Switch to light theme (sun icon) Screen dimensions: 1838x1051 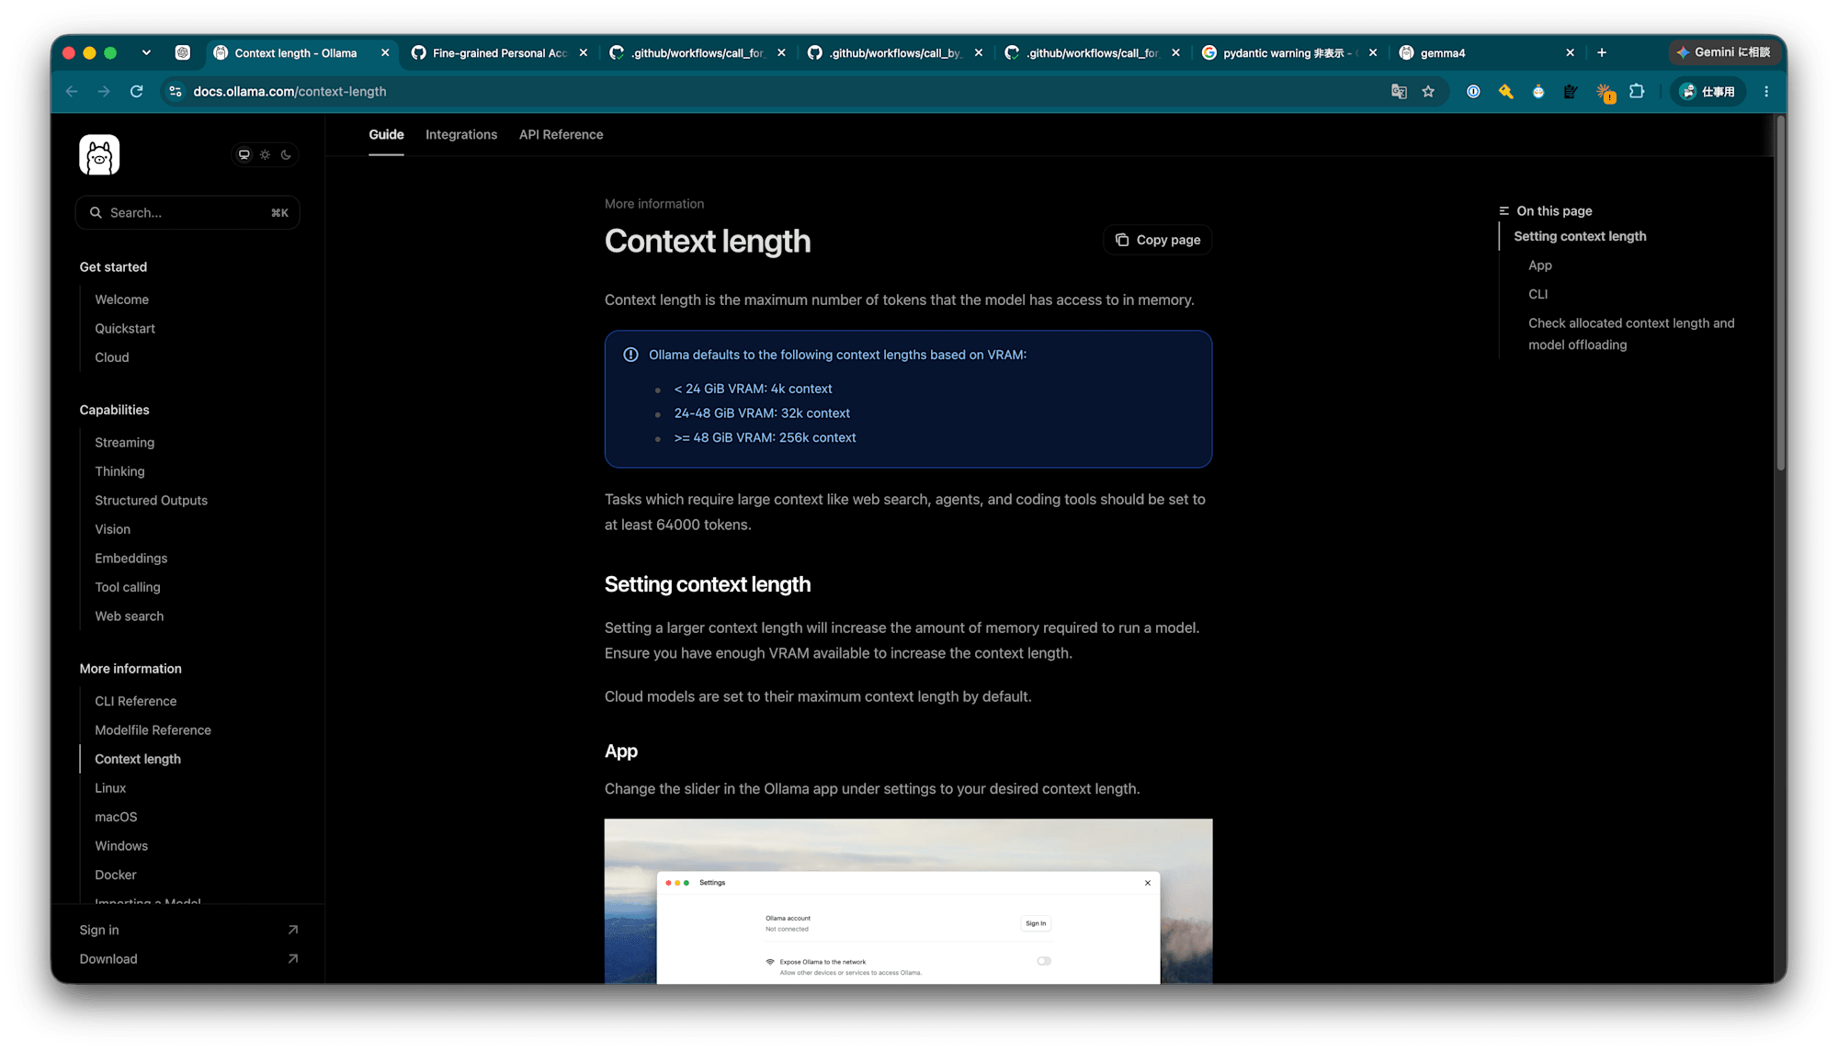click(x=265, y=154)
